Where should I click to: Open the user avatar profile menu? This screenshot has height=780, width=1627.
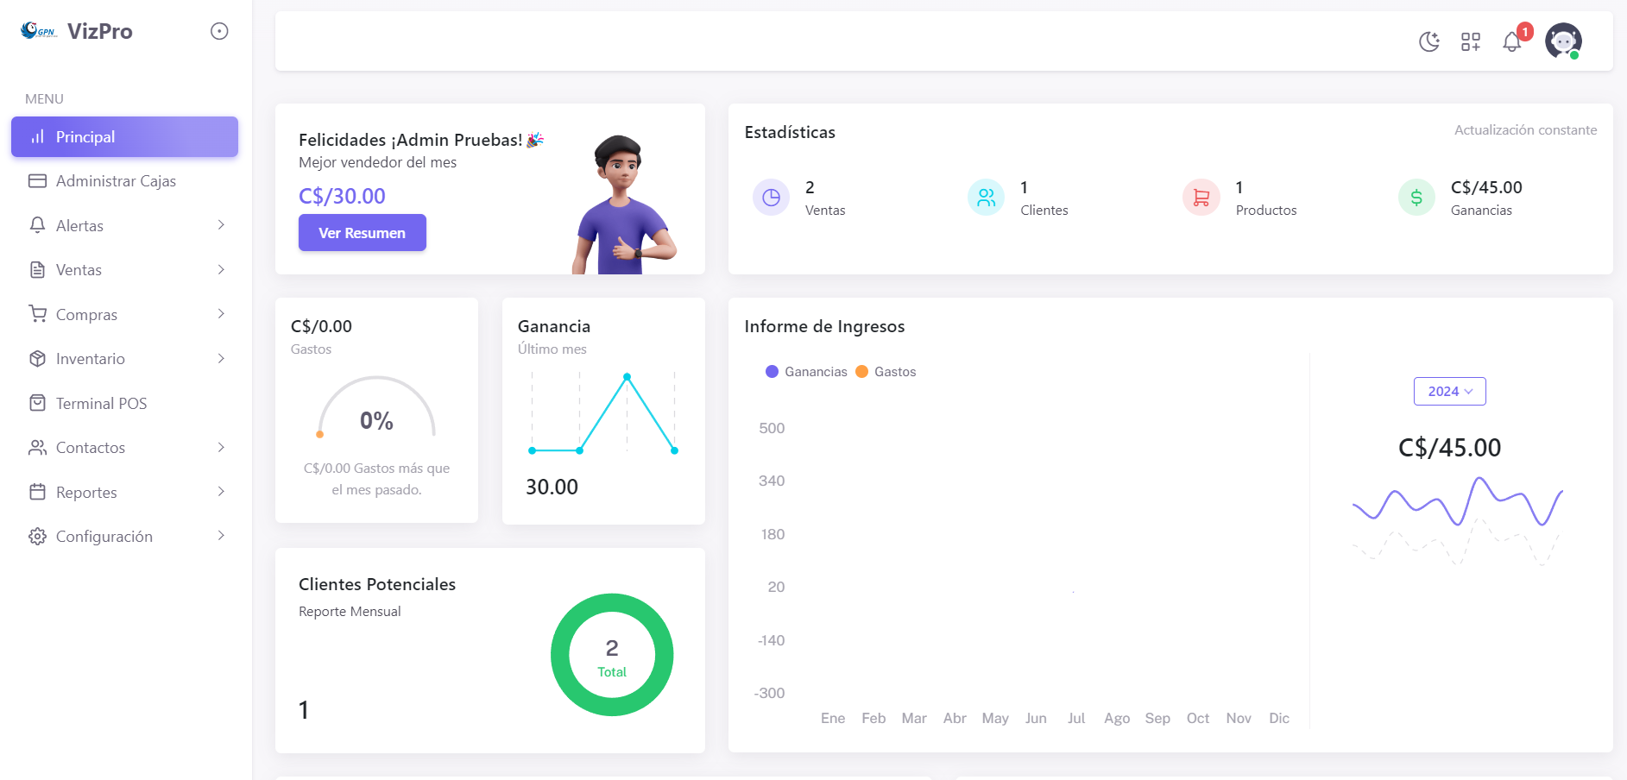coord(1562,41)
